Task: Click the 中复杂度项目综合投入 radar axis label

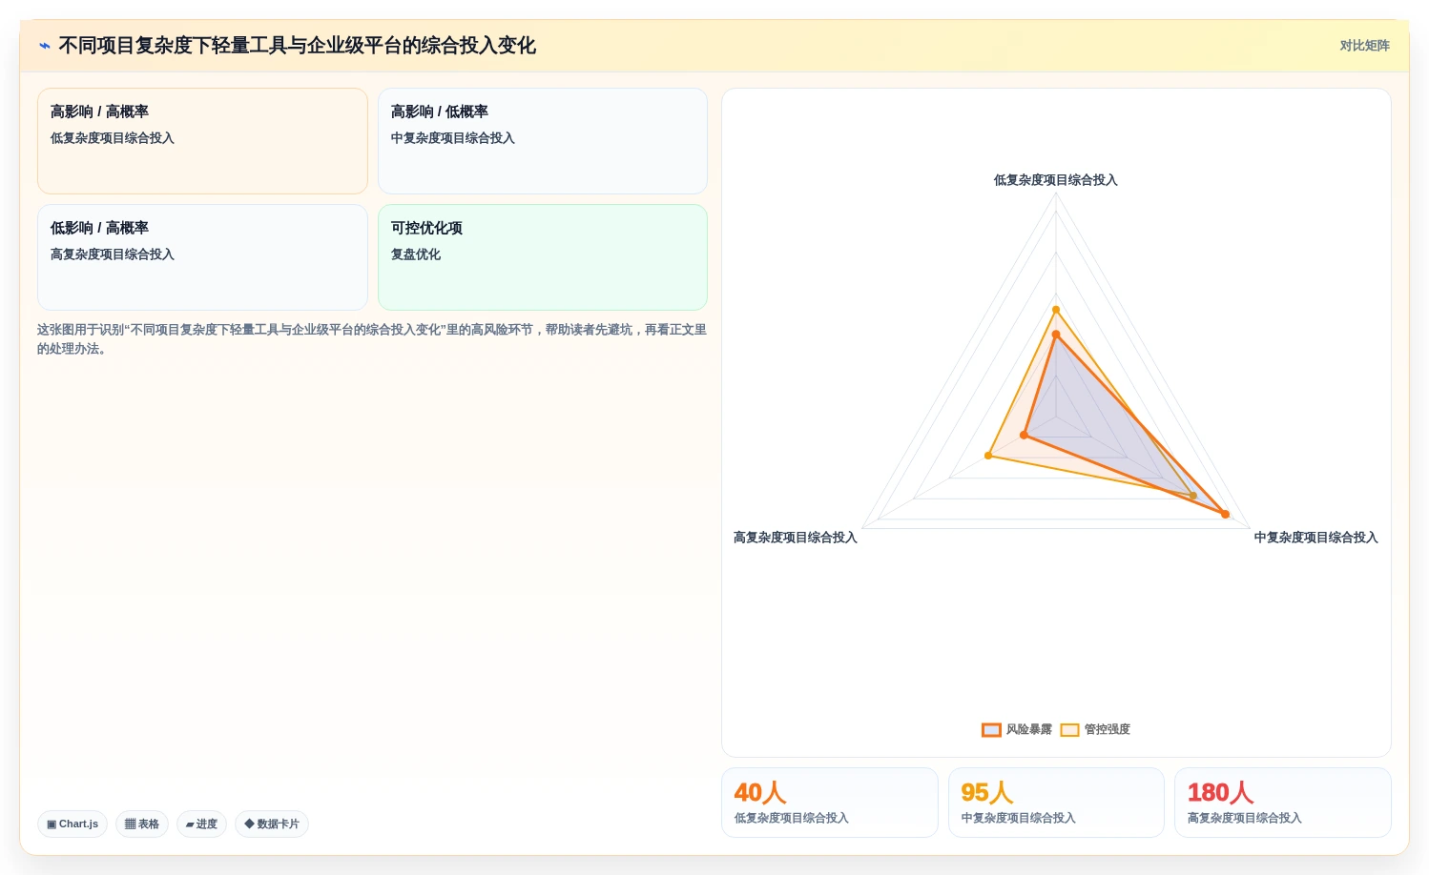Action: click(1315, 538)
